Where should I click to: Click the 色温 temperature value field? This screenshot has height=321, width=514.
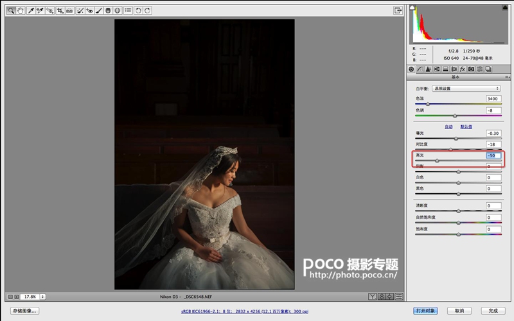(493, 99)
